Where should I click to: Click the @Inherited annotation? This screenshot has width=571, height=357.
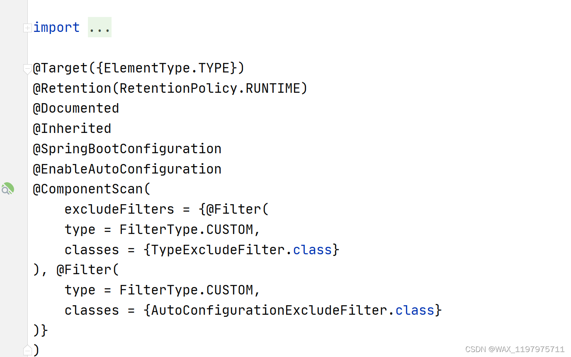pos(72,128)
